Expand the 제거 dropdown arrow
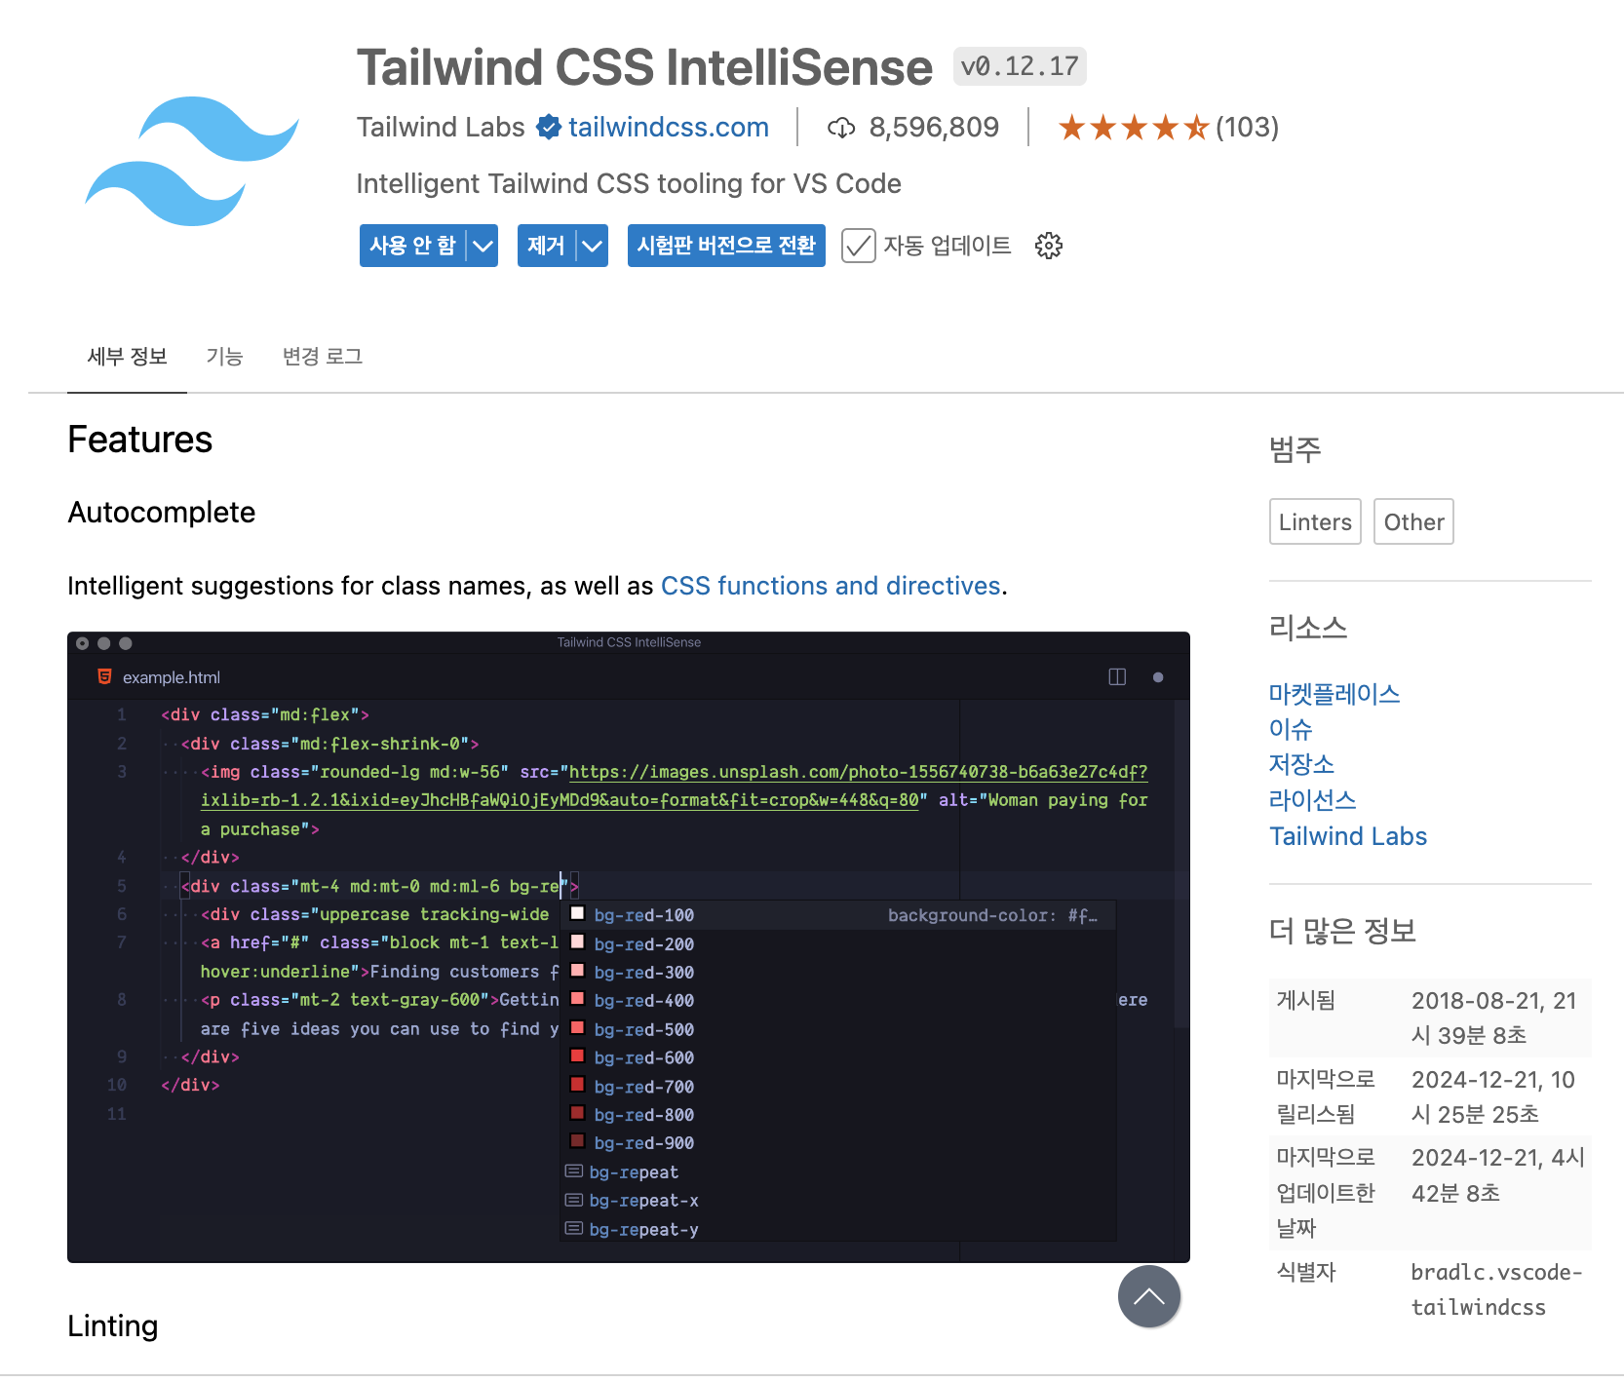The image size is (1624, 1382). point(592,246)
